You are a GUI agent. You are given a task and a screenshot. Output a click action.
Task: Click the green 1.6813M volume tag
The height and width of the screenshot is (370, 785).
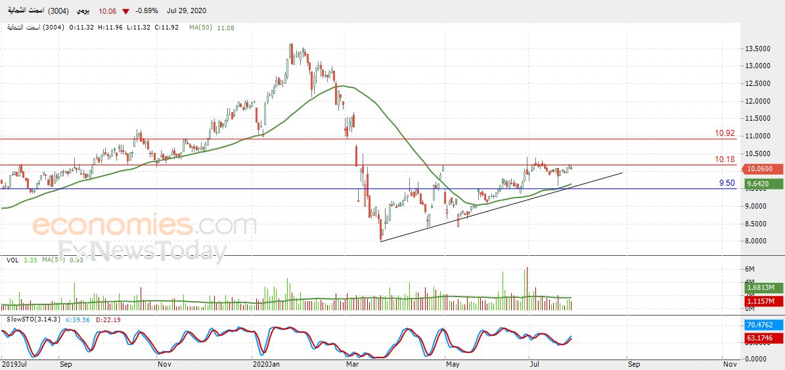coord(763,287)
